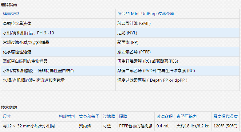Click the 样品类型 column header

pos(11,14)
